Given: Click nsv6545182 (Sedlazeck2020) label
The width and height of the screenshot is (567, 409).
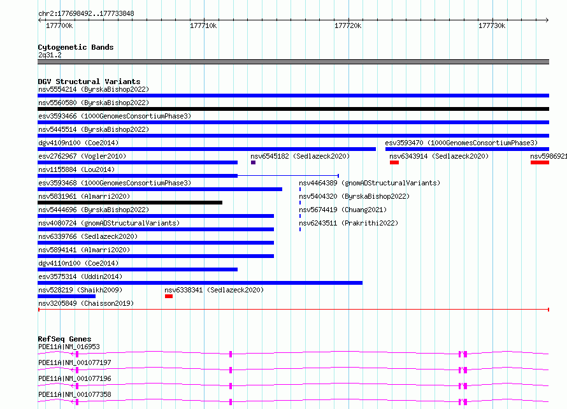Looking at the screenshot, I should (x=300, y=156).
